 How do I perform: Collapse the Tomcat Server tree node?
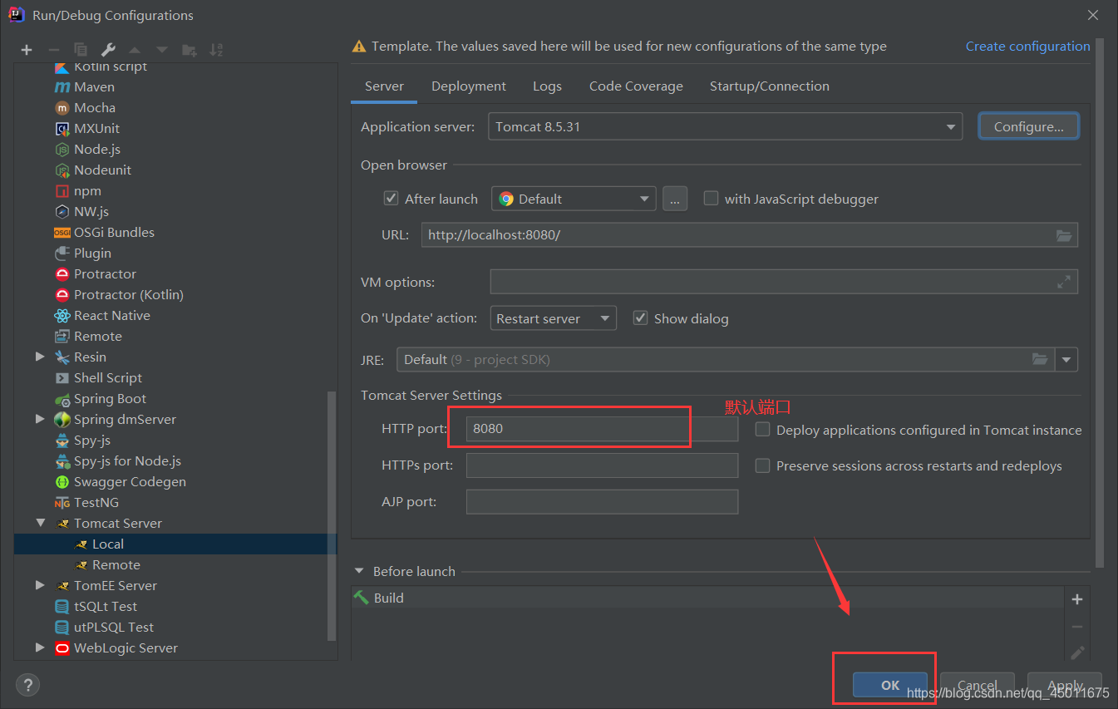tap(40, 523)
